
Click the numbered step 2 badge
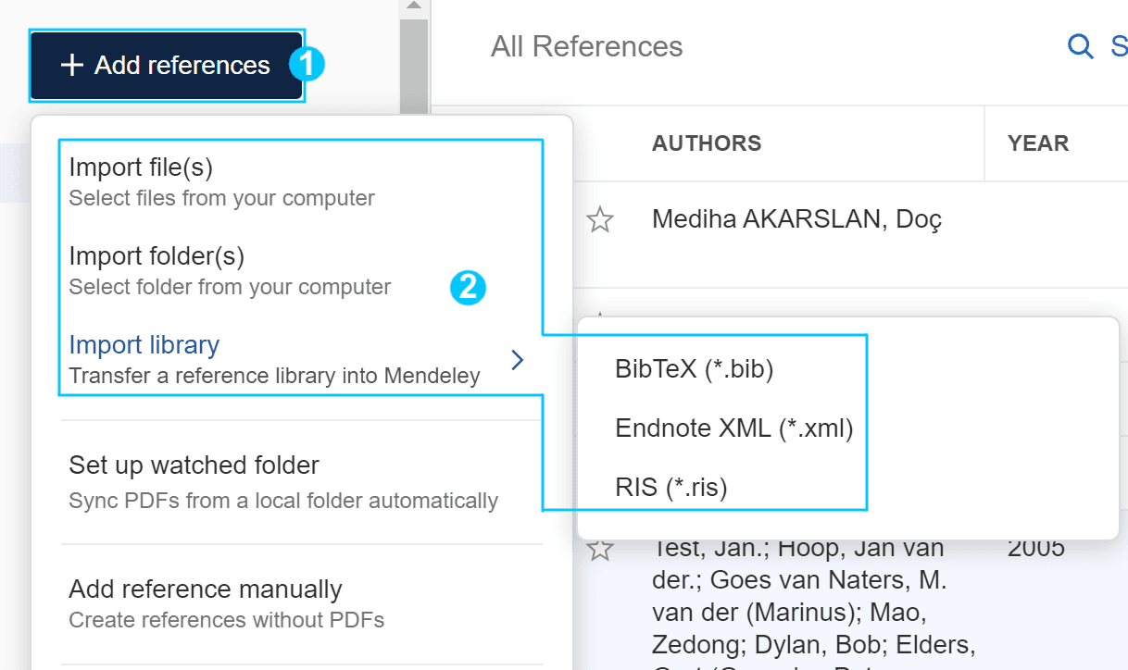(468, 287)
